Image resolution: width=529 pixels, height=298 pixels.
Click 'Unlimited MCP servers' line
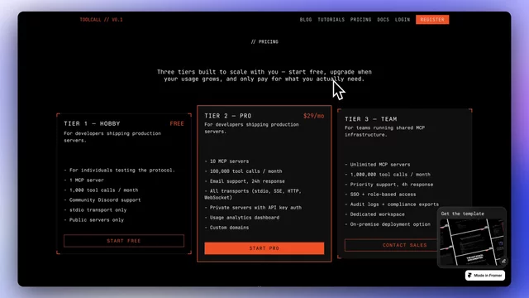378,165
